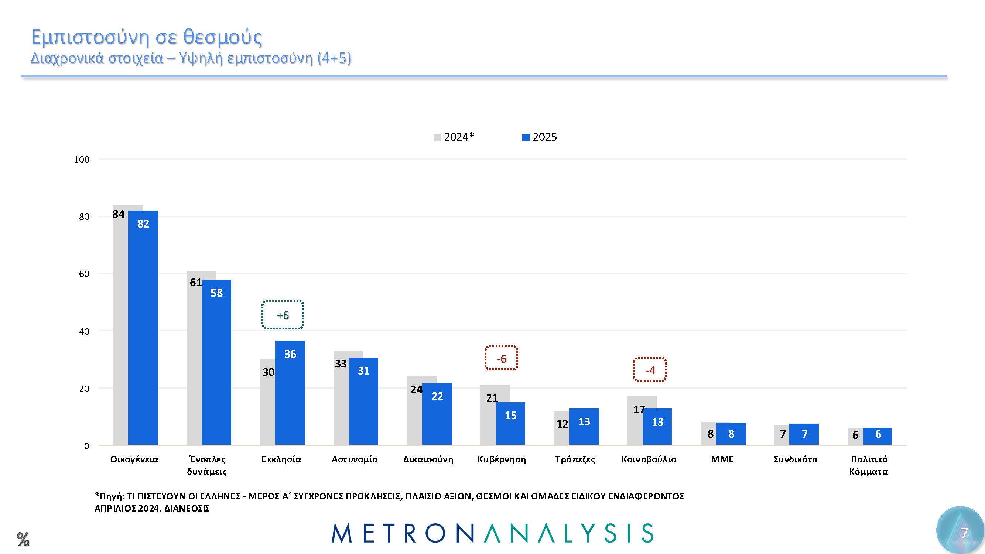Click the green +6 dotted callout box
Screen dimensions: 985x554
283,315
